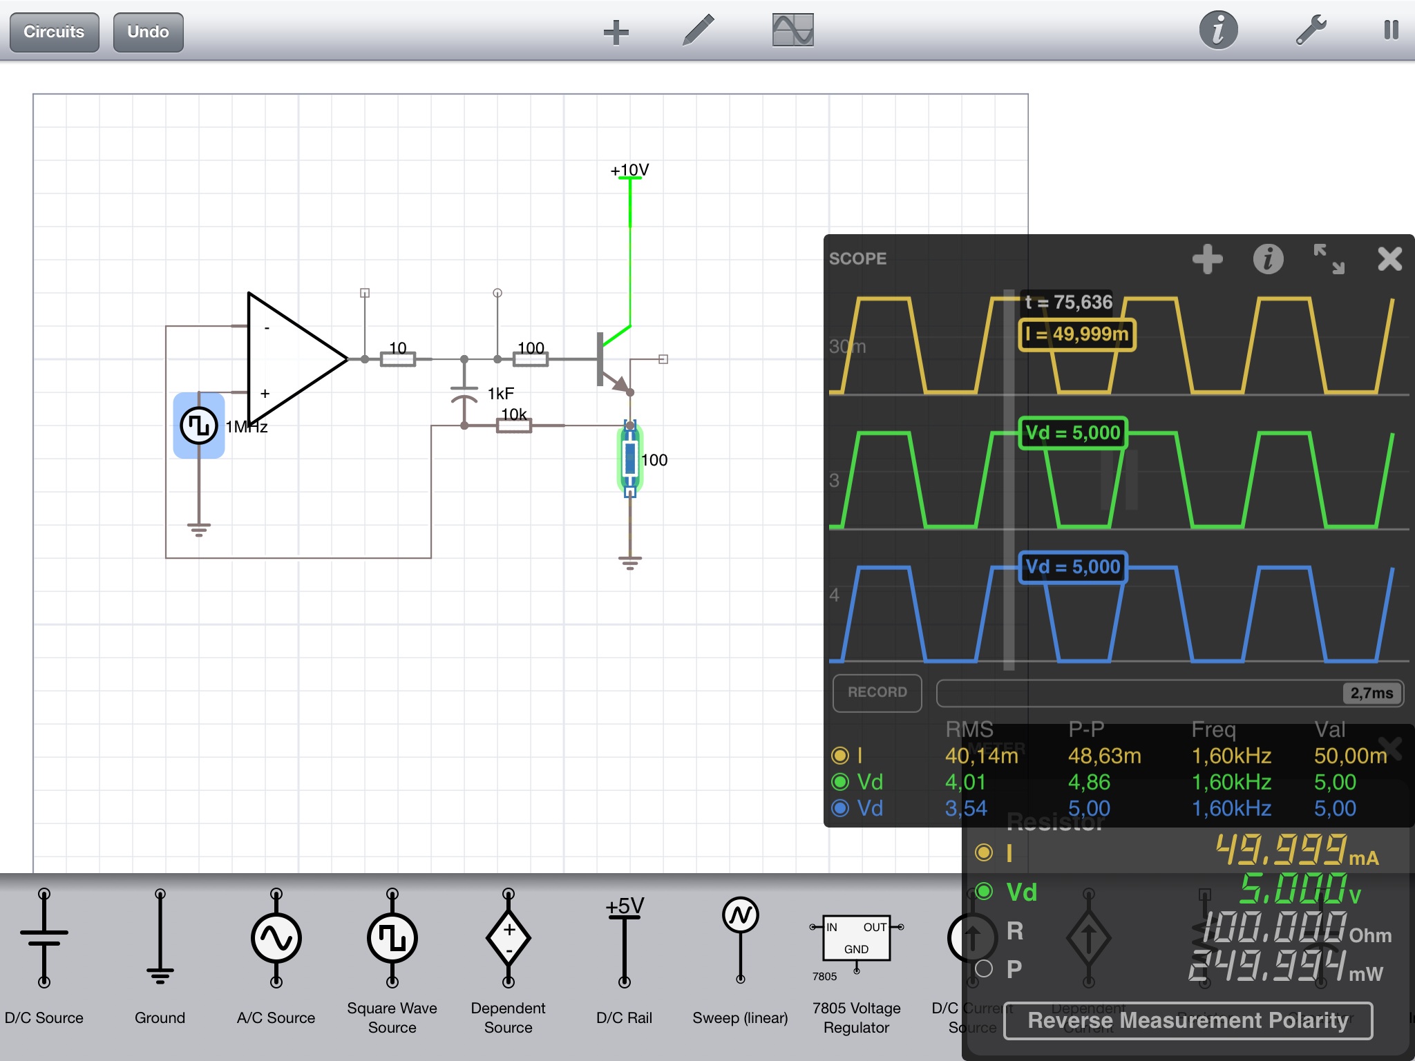
Task: Pick the D/C Source component
Action: point(44,957)
